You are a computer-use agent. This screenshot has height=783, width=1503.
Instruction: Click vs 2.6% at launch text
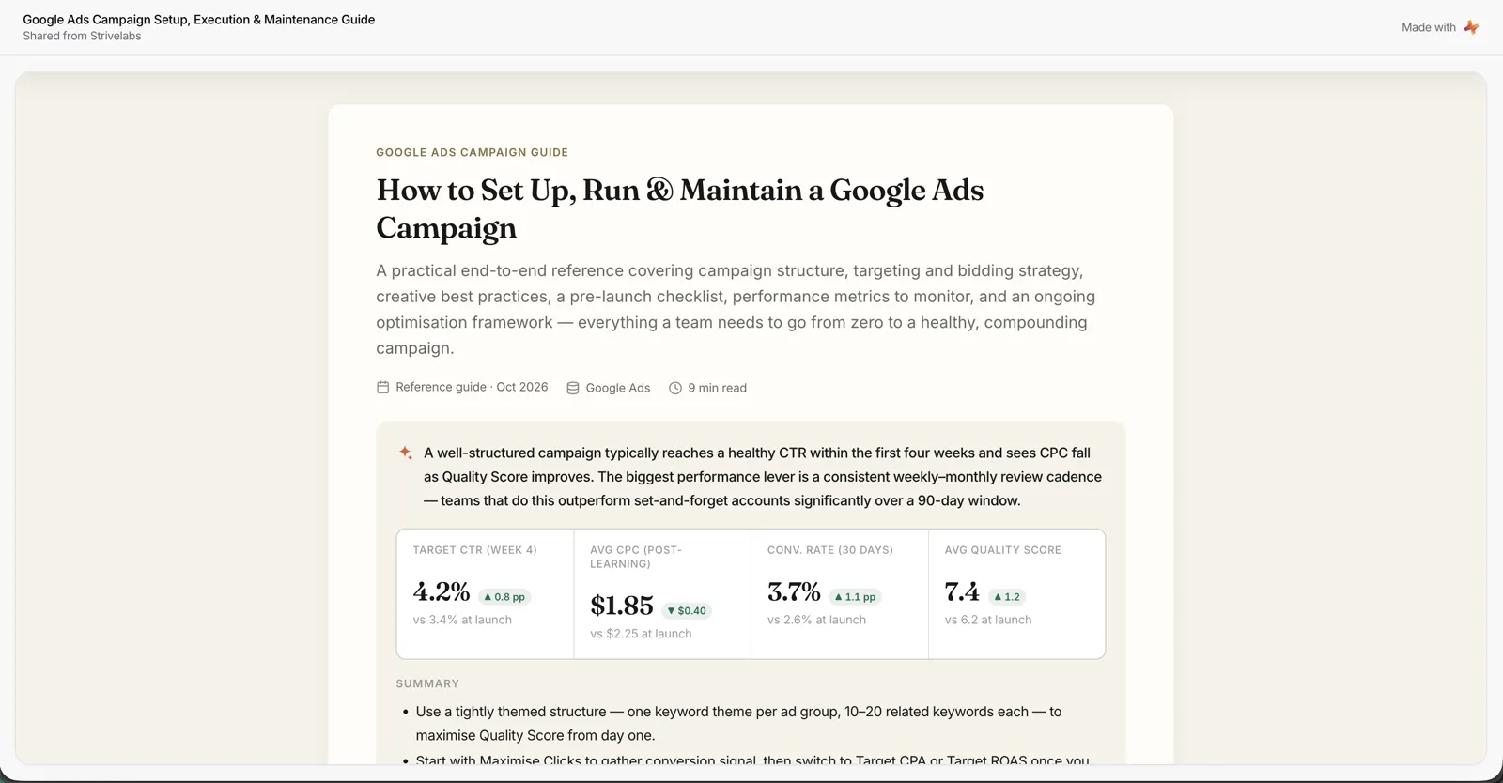pyautogui.click(x=816, y=620)
